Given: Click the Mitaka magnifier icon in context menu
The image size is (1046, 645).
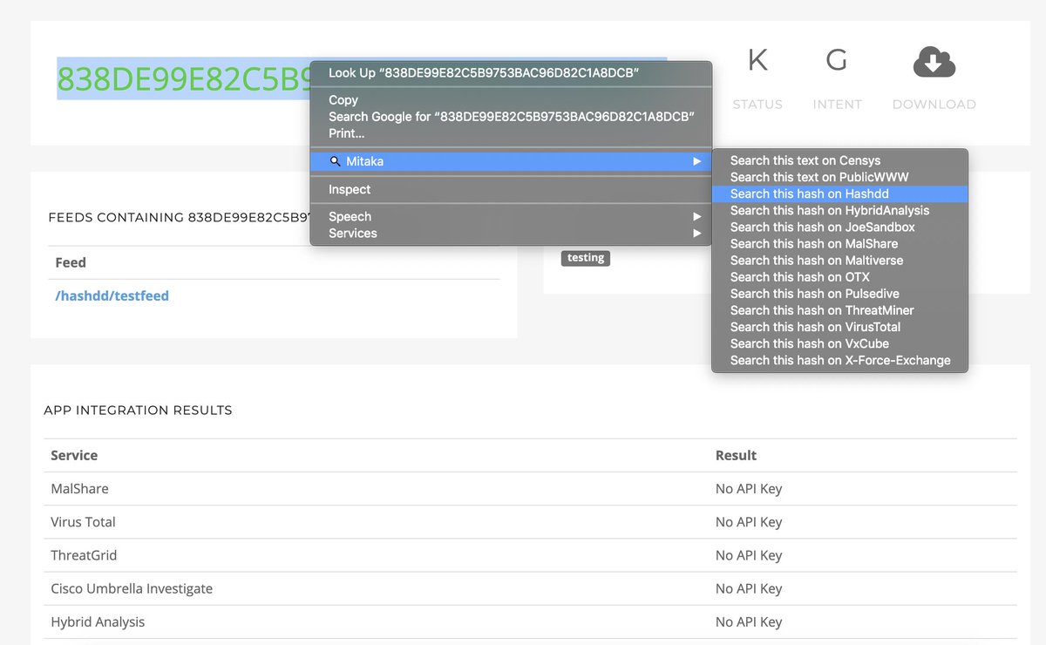Looking at the screenshot, I should point(336,161).
